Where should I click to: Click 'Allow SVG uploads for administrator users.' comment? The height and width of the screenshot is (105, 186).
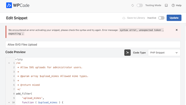click(x=50, y=67)
